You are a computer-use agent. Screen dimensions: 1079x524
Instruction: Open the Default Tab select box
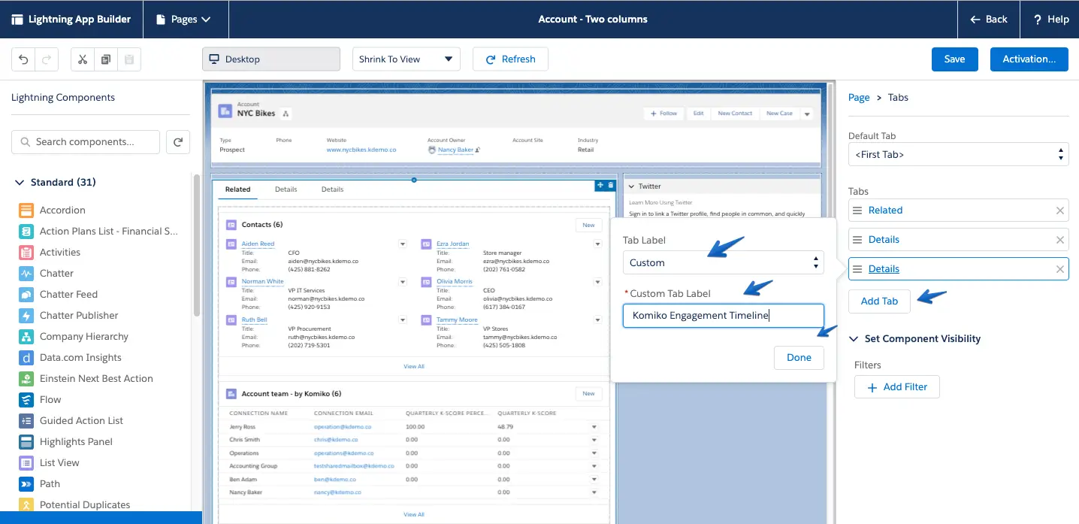coord(959,155)
